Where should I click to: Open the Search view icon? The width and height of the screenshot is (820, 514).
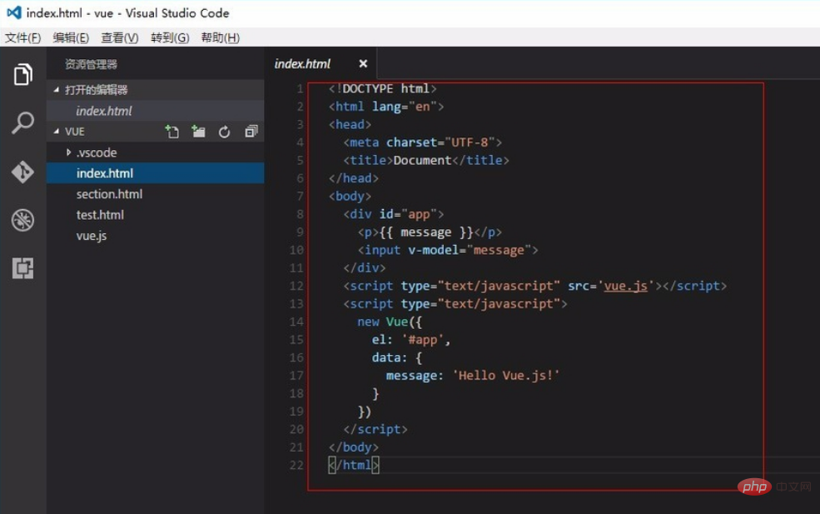[22, 123]
